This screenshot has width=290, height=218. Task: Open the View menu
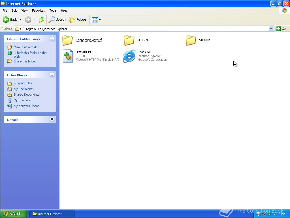coord(24,11)
